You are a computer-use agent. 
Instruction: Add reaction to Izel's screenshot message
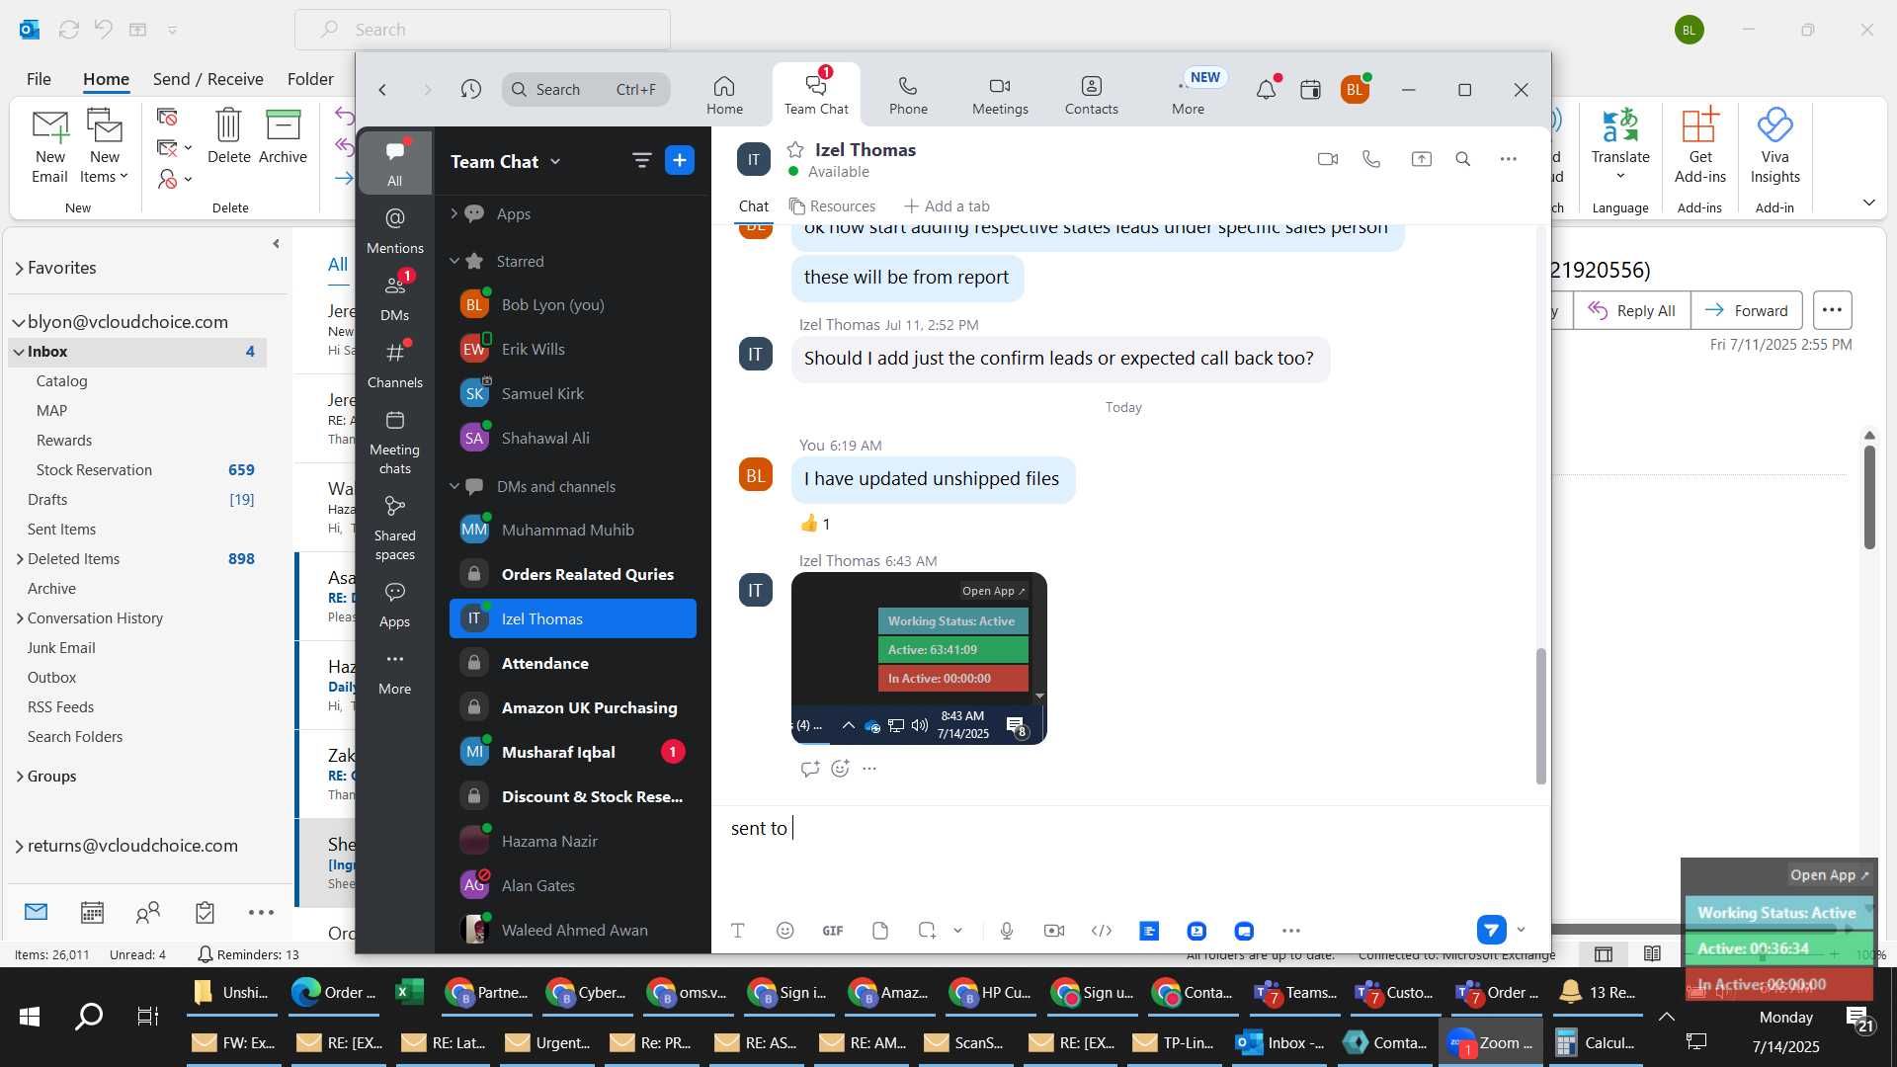point(840,769)
